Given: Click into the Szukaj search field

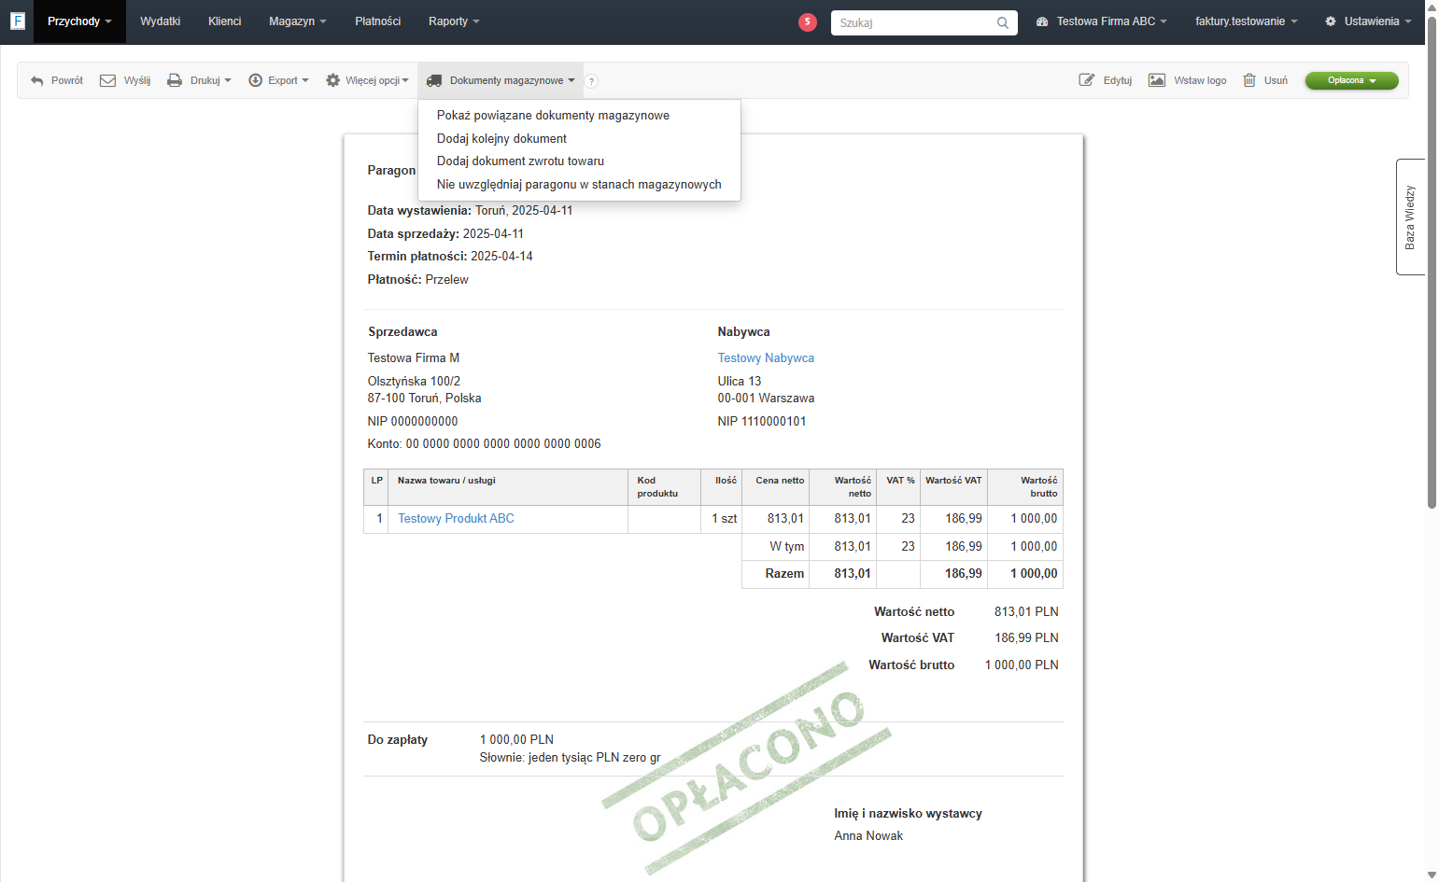Looking at the screenshot, I should 913,22.
